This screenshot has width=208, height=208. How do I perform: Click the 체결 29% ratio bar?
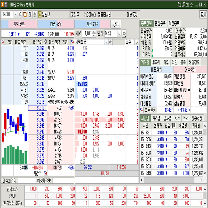(x=92, y=24)
